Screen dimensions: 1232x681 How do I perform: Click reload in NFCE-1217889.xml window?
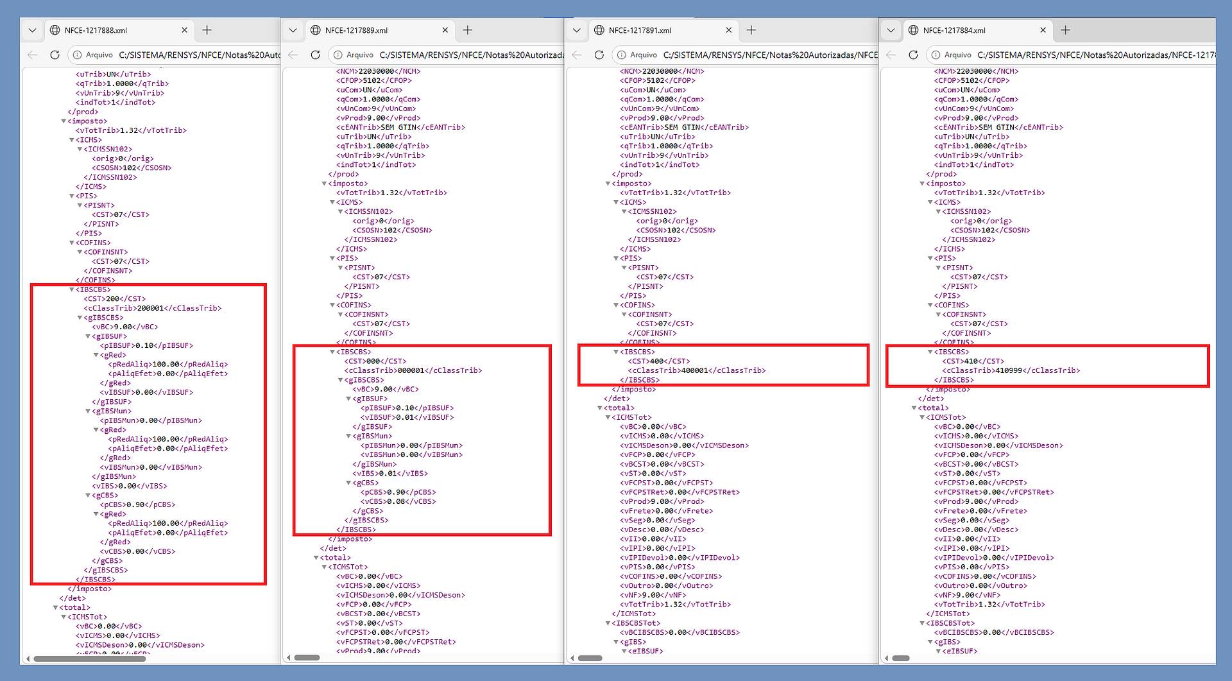point(316,55)
